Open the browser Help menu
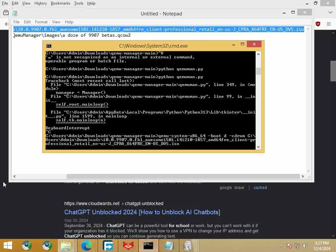 [x=91, y=3]
